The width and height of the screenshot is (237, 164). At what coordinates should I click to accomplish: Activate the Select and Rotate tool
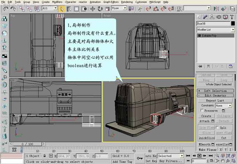tap(100, 9)
